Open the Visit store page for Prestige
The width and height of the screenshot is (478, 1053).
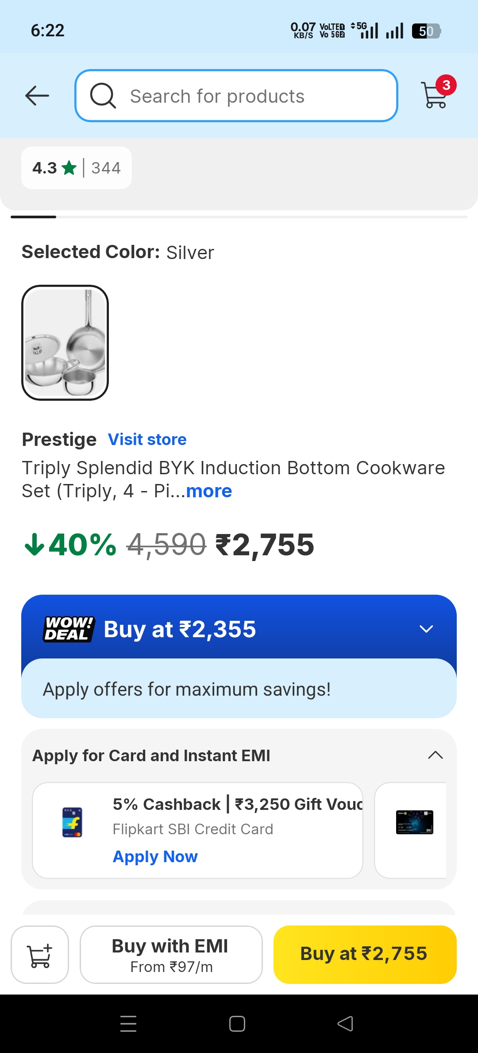point(147,439)
